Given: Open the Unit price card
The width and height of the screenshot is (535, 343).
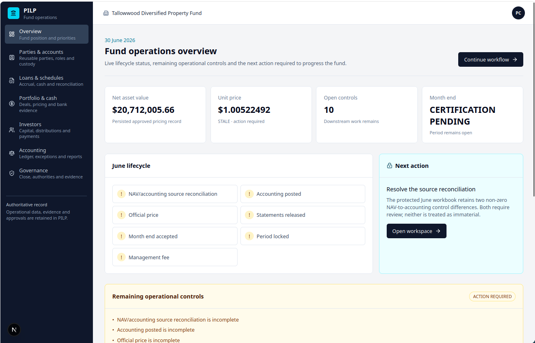Looking at the screenshot, I should (261, 114).
